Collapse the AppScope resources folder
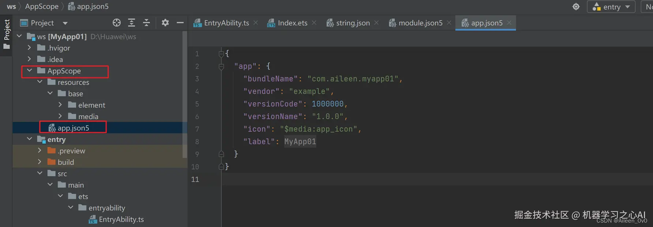 (x=40, y=82)
